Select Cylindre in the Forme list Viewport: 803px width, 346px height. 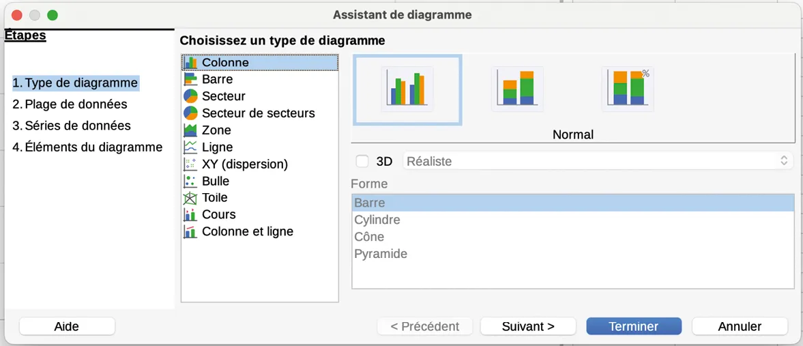(x=572, y=220)
